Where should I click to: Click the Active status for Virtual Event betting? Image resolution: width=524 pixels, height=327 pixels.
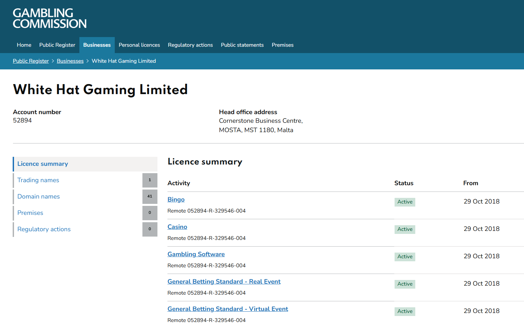coord(405,311)
